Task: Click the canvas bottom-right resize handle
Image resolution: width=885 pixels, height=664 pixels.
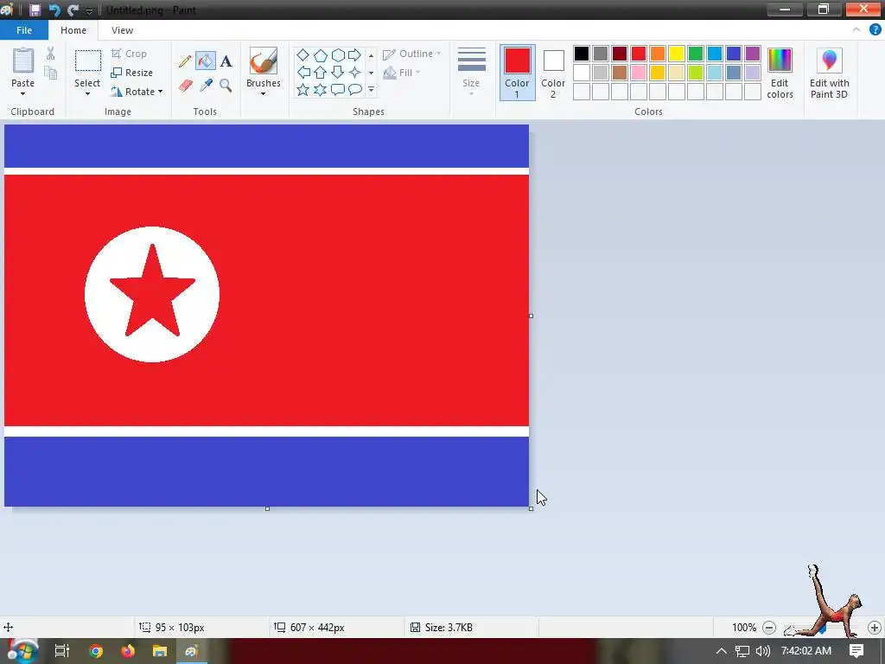Action: click(x=532, y=508)
